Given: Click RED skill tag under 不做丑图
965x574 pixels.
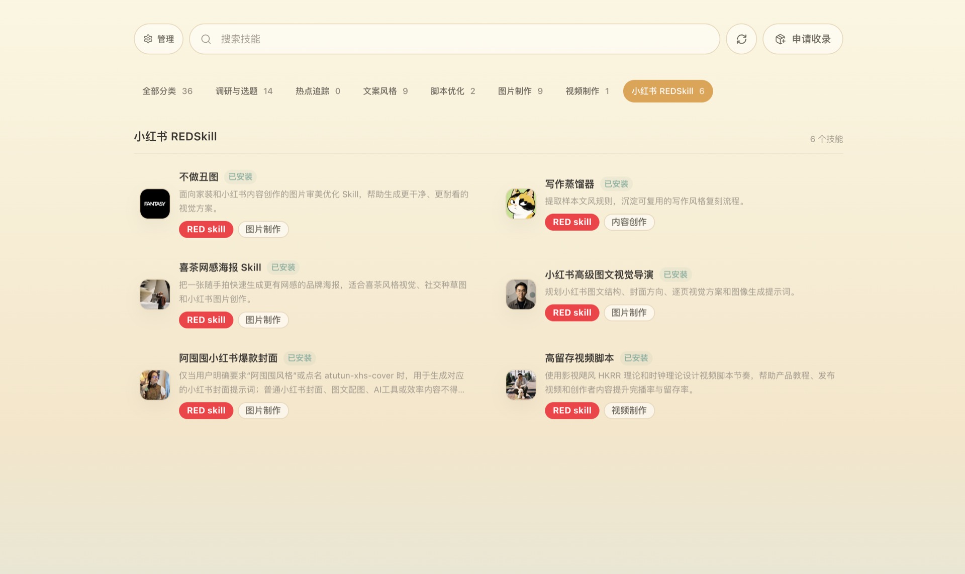Looking at the screenshot, I should (x=206, y=229).
